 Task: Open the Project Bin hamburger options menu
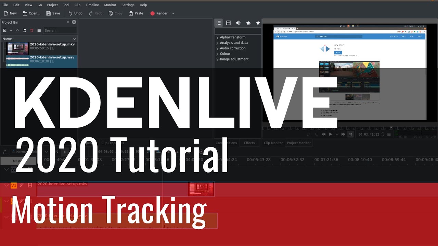point(39,30)
